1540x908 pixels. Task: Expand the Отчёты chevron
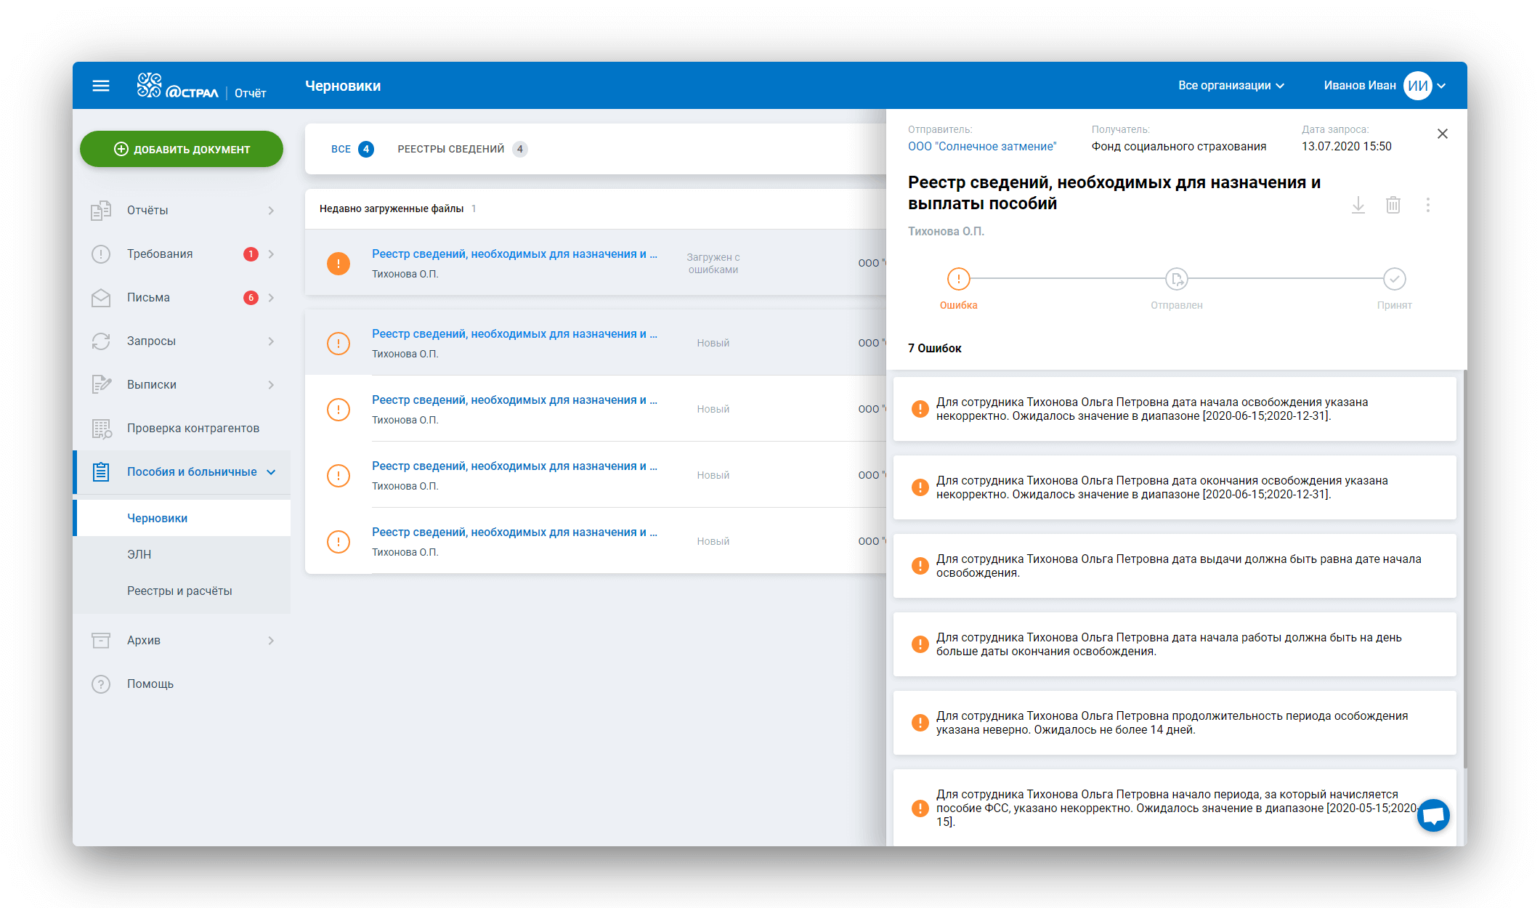tap(271, 211)
